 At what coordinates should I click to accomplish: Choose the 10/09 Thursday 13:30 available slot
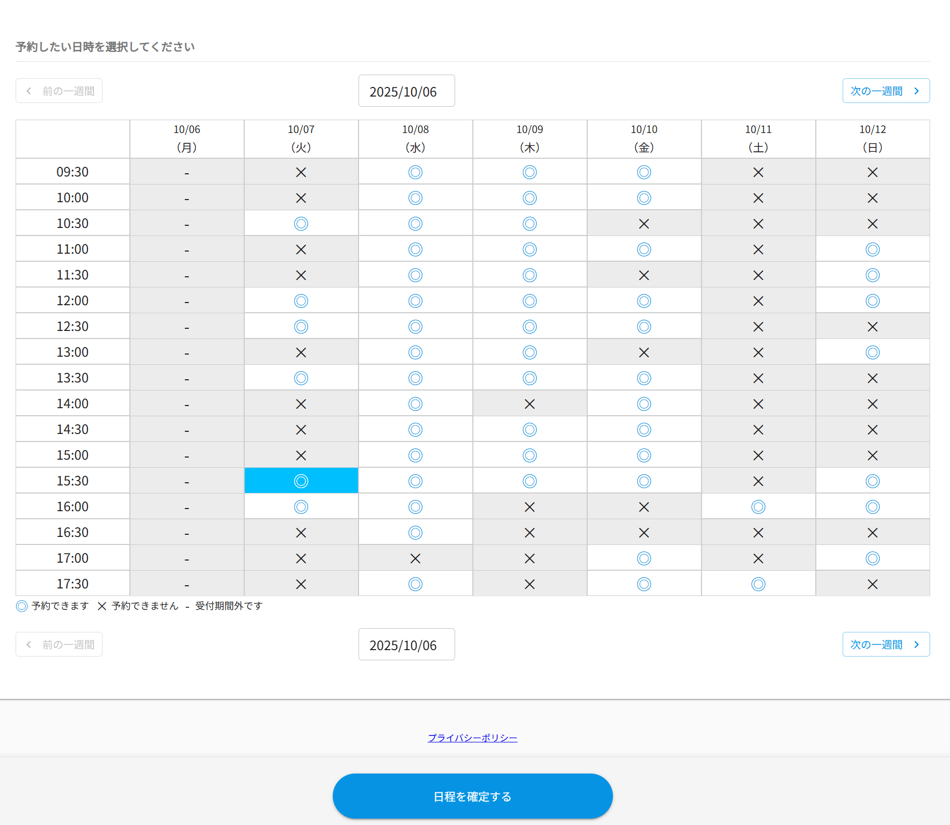click(x=529, y=378)
